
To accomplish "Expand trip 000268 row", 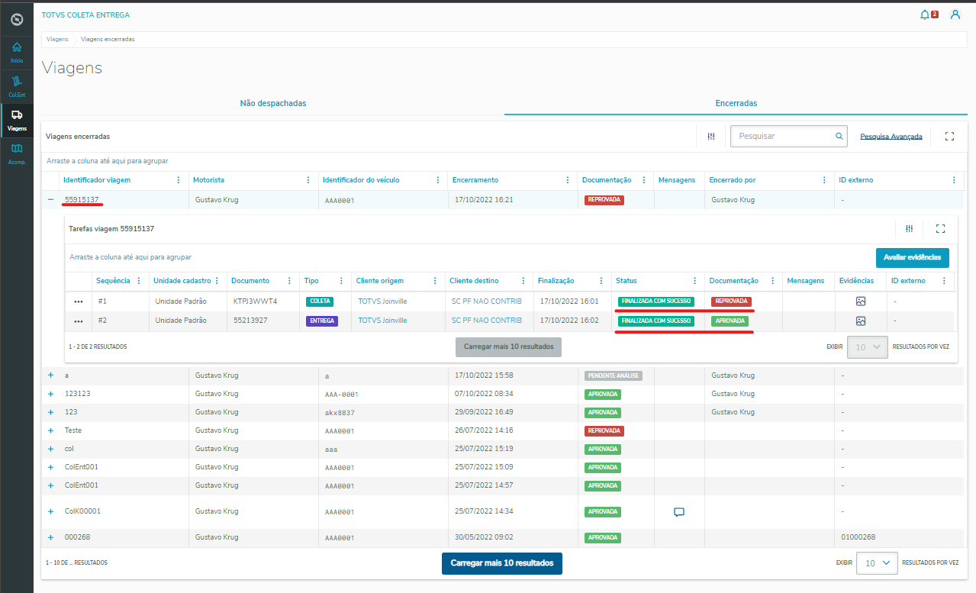I will coord(51,537).
